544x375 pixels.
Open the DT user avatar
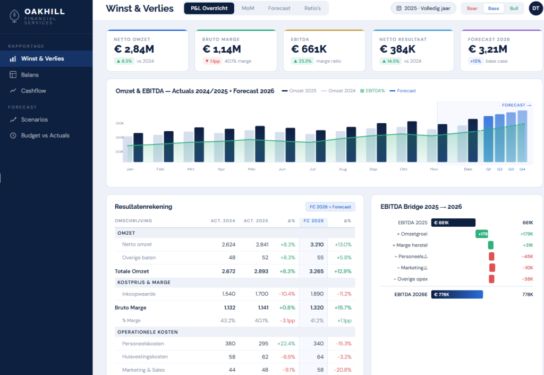point(534,8)
